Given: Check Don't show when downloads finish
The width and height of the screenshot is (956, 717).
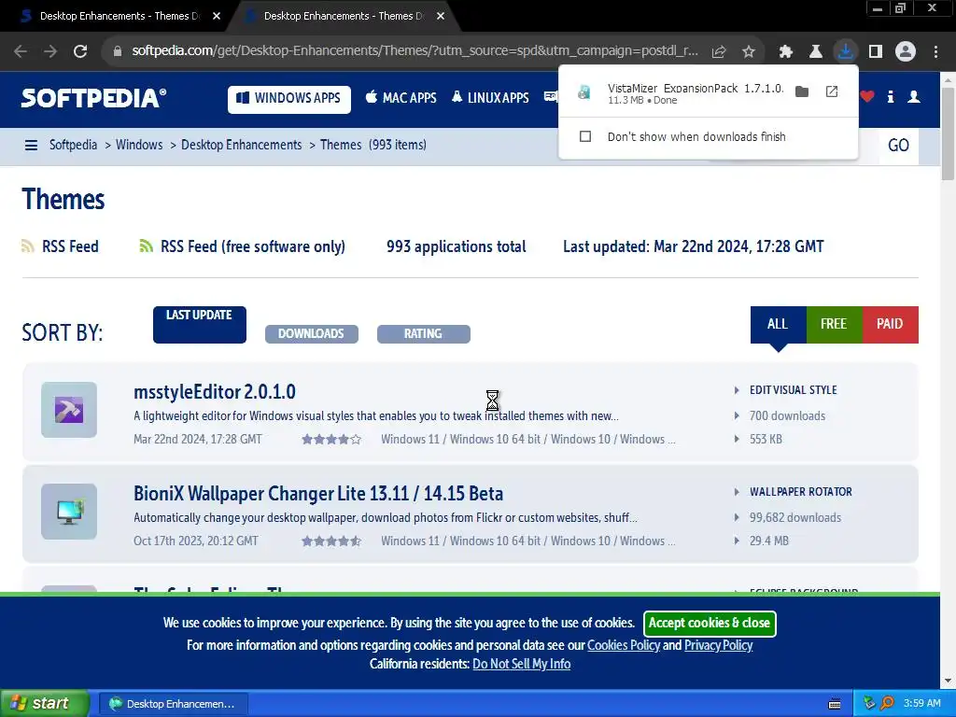Looking at the screenshot, I should [x=585, y=136].
